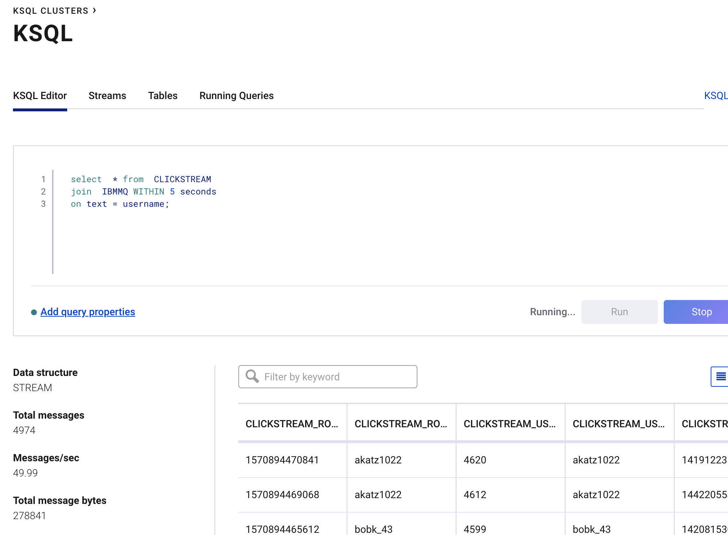The width and height of the screenshot is (728, 535).
Task: Click the STREAM data structure value
Action: [x=32, y=388]
